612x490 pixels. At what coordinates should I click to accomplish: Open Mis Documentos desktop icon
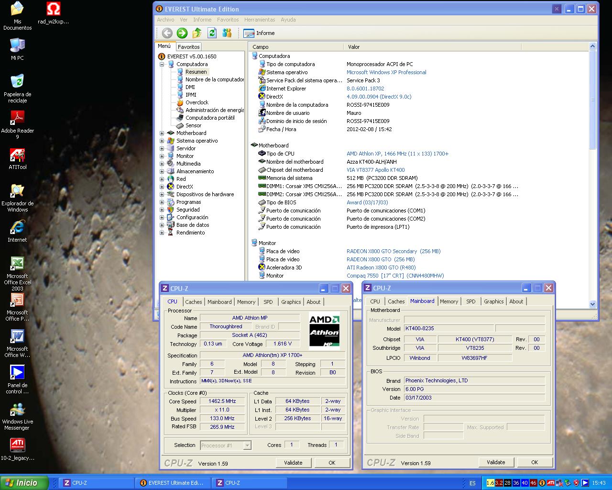17,16
